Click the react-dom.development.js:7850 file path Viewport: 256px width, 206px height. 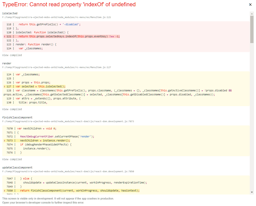[68, 171]
